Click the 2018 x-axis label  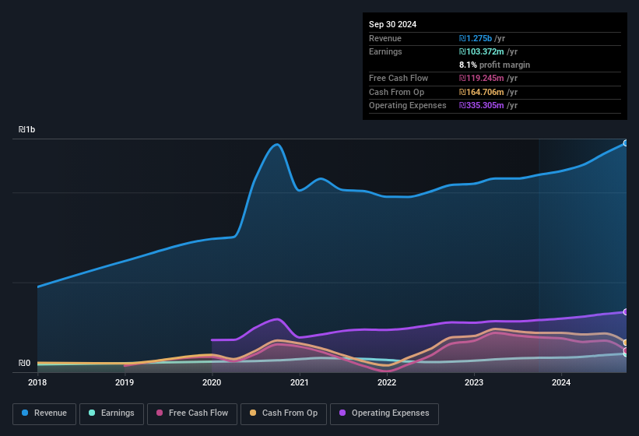pyautogui.click(x=37, y=382)
